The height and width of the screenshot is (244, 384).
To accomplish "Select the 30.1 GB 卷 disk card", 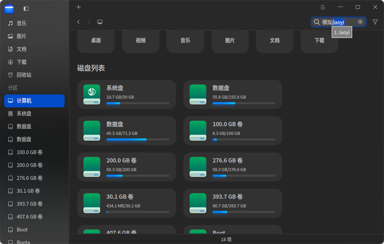I will click(x=127, y=203).
